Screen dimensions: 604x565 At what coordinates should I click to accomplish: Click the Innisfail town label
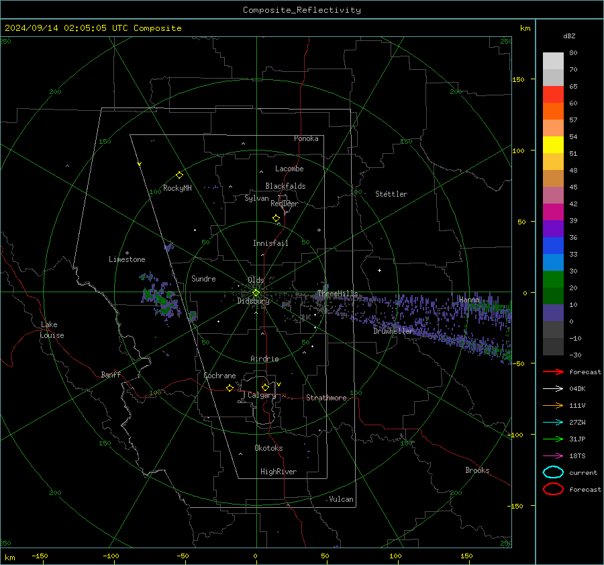(x=270, y=243)
